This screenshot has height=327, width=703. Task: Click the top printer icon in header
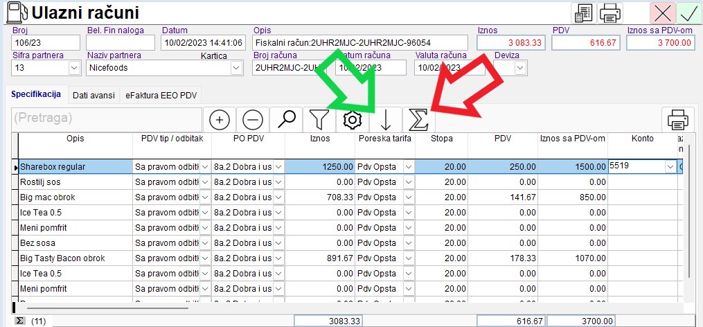click(610, 13)
